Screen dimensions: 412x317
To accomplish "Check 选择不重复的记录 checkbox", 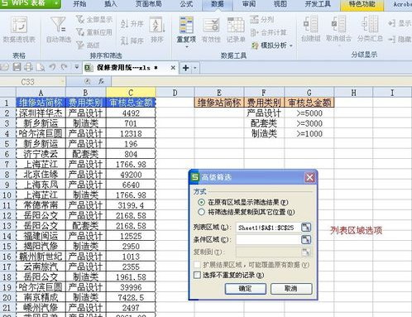I will tap(197, 275).
